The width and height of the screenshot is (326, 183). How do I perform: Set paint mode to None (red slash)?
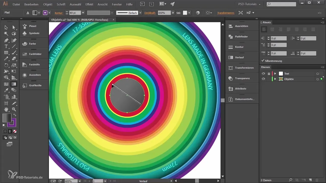tap(15, 131)
